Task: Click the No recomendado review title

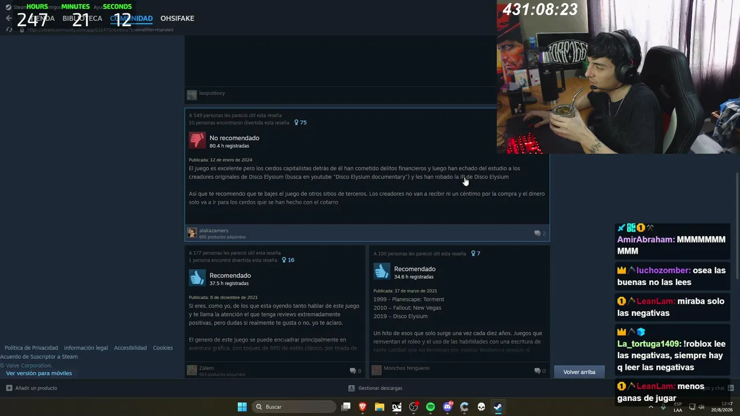Action: [x=234, y=138]
